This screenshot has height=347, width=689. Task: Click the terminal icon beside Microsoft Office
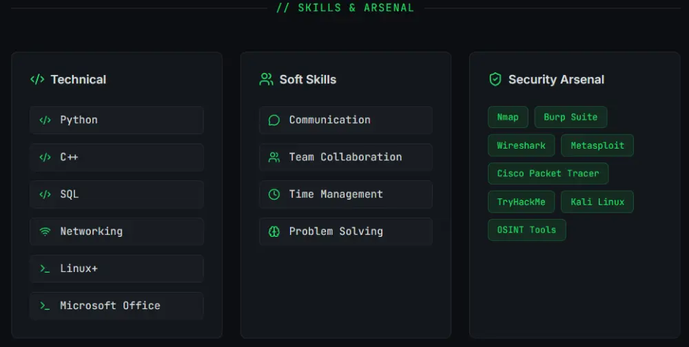[x=45, y=306]
